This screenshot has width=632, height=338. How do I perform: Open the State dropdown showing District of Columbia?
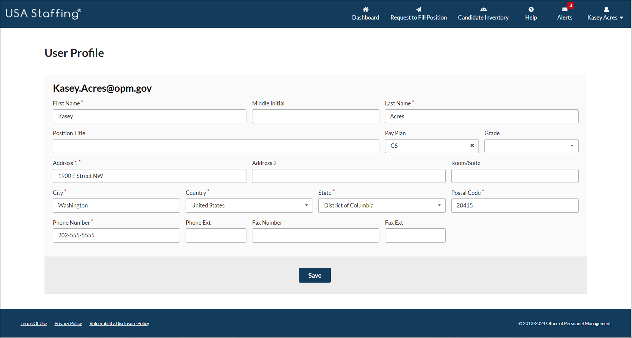pyautogui.click(x=439, y=205)
